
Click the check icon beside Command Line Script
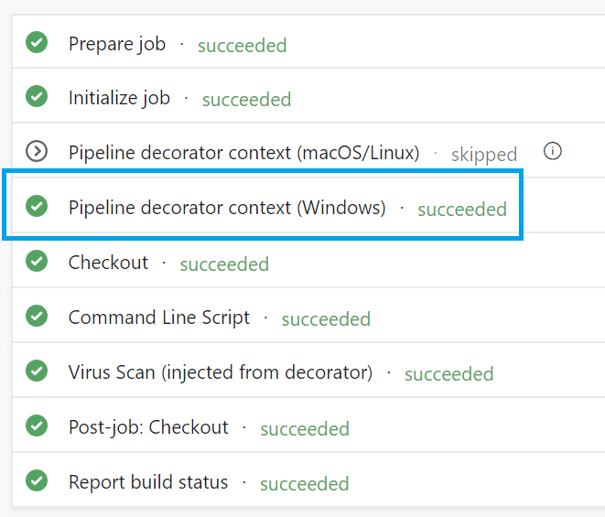coord(37,317)
